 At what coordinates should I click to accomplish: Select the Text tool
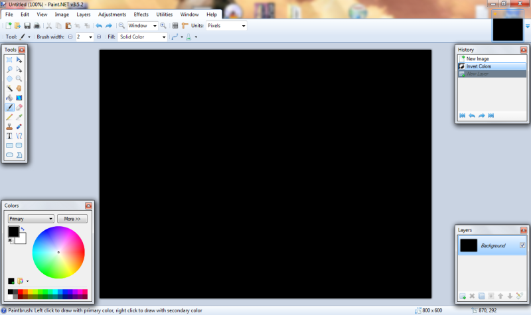click(9, 136)
